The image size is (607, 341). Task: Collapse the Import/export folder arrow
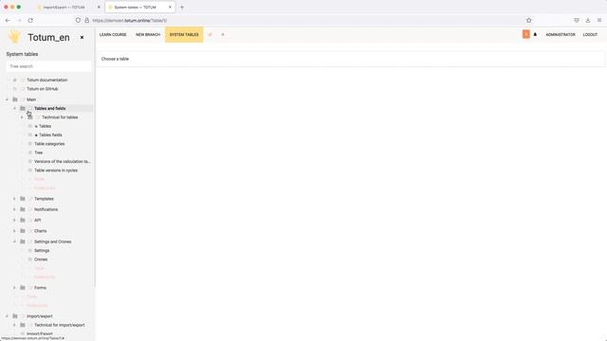[x=7, y=316]
